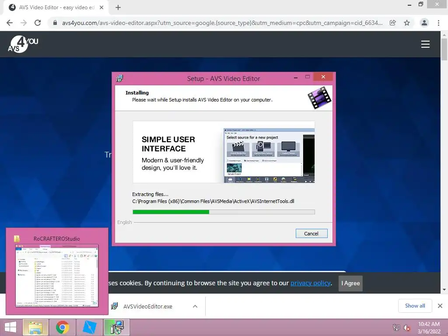Click the page vertical scrollbar thumb
448x336 pixels.
pos(444,49)
